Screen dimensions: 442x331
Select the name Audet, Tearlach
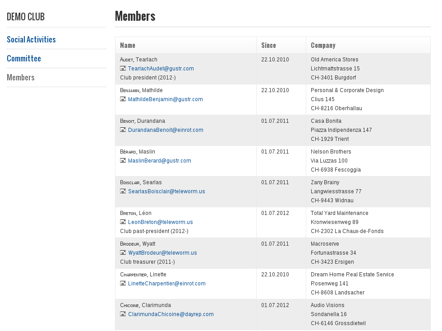tap(139, 60)
